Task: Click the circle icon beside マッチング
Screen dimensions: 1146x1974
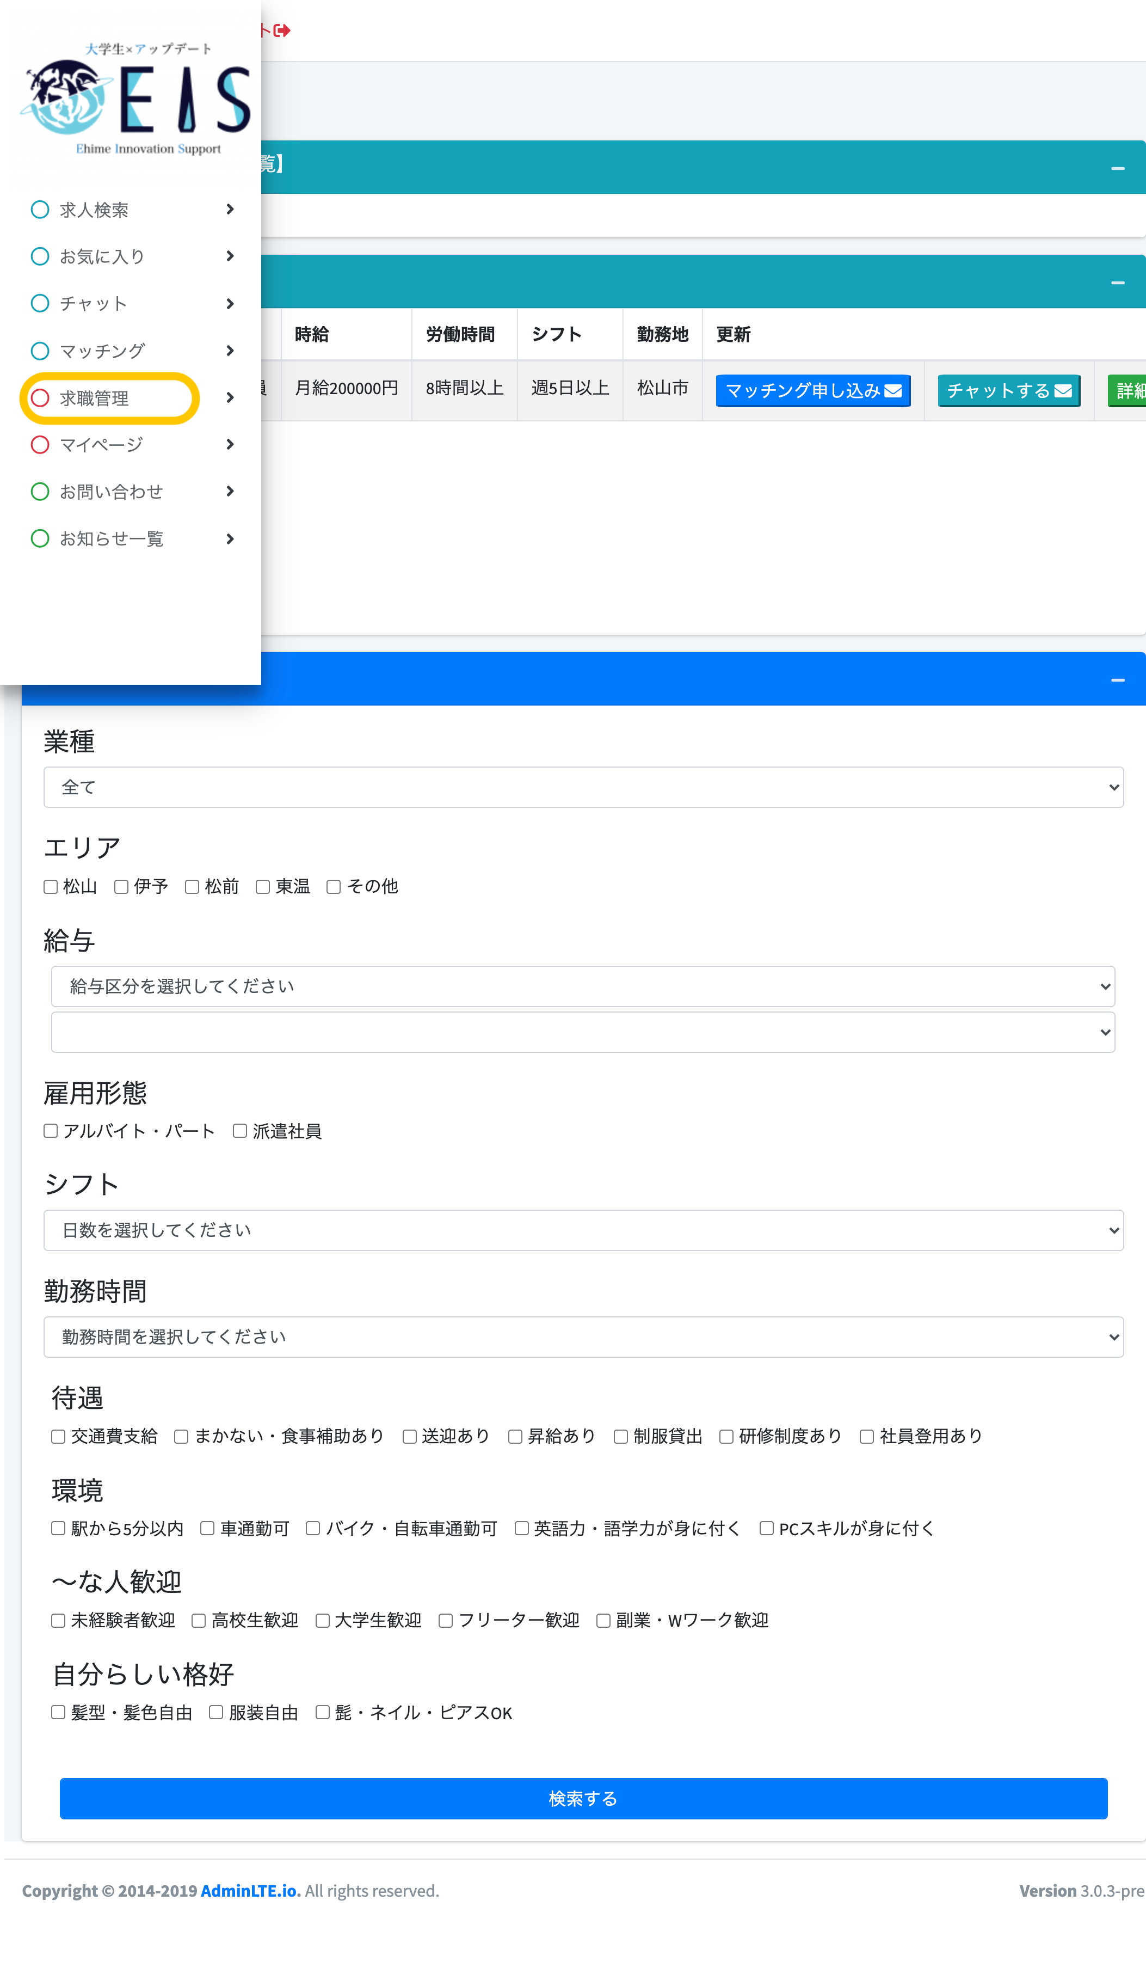Action: (40, 350)
